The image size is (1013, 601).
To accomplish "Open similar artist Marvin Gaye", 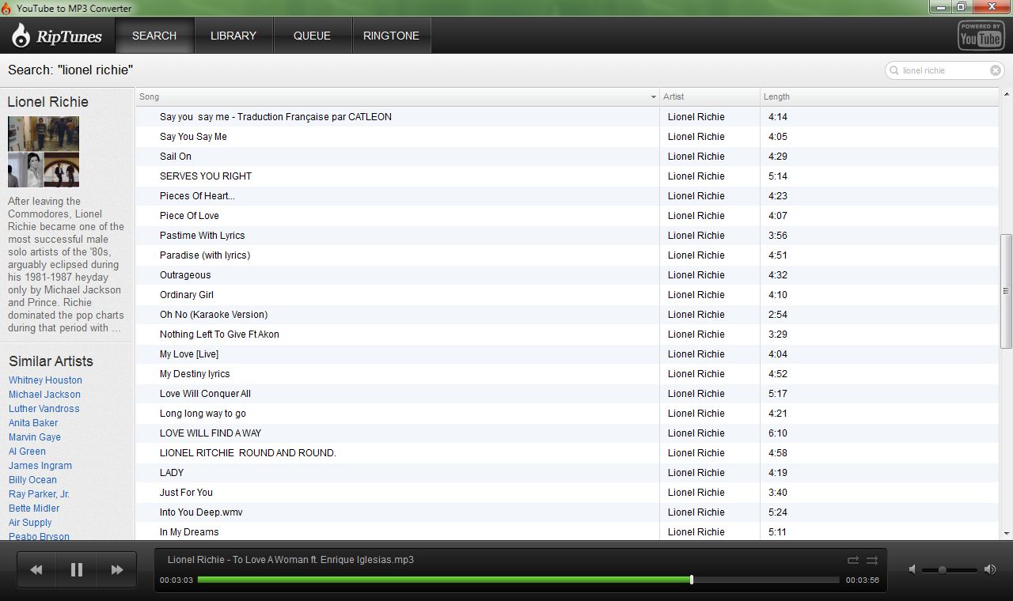I will point(35,437).
